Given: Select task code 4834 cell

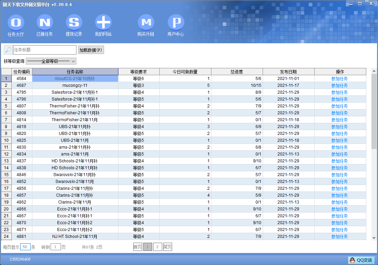Looking at the screenshot, I should [x=22, y=154].
